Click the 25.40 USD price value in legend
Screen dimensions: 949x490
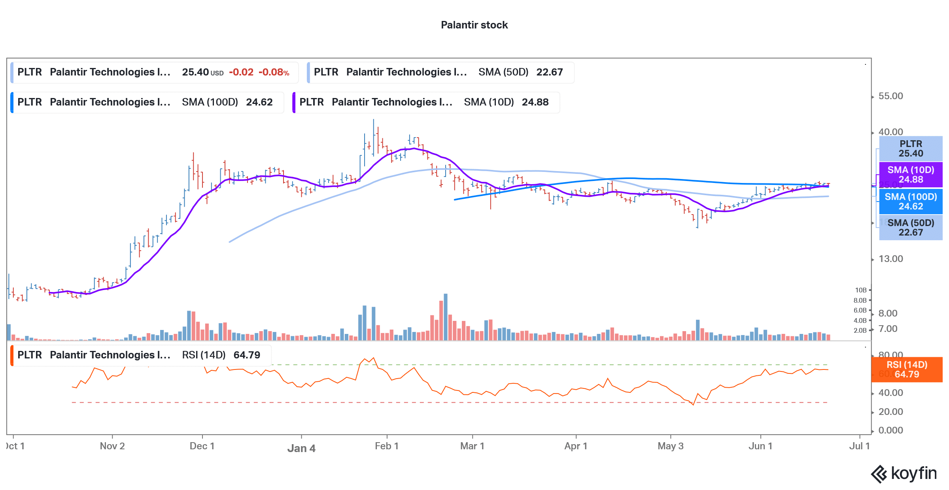coord(202,72)
